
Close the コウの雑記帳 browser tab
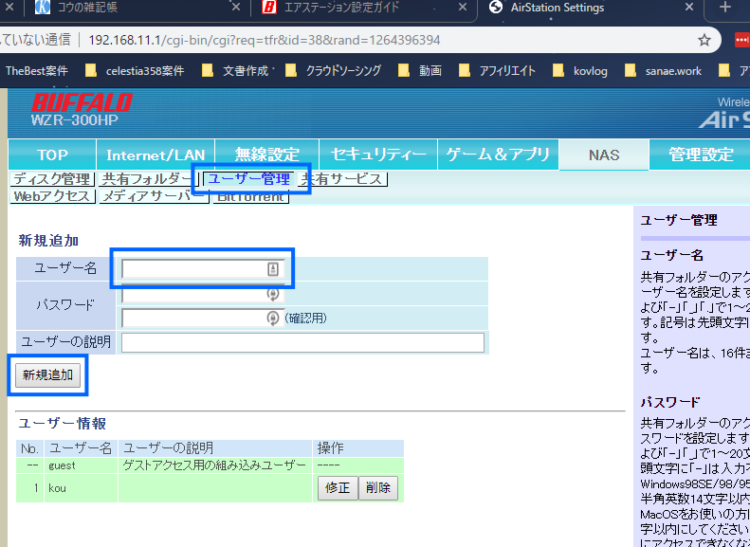point(236,9)
